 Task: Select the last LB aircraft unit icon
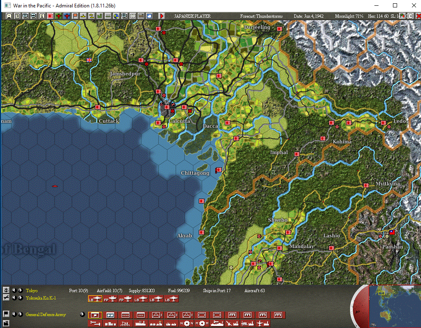[172, 299]
